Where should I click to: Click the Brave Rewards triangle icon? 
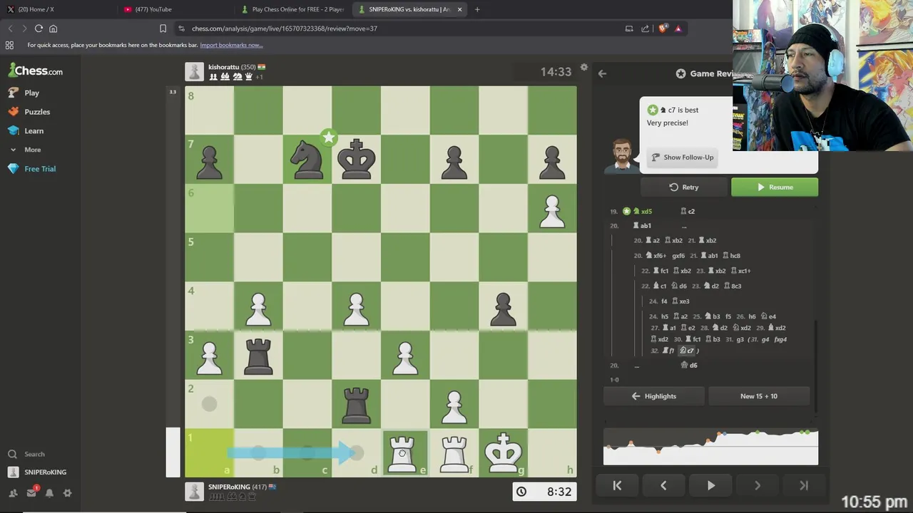coord(678,28)
